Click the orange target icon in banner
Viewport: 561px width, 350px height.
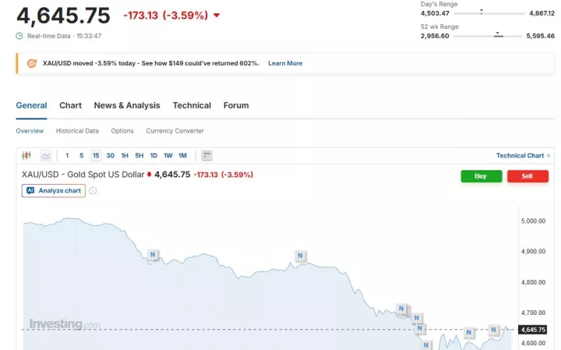tap(31, 63)
